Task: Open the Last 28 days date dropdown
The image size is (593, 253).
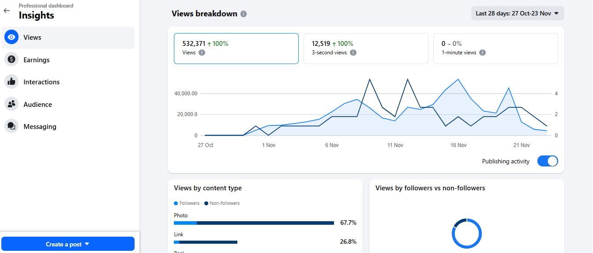Action: (517, 13)
